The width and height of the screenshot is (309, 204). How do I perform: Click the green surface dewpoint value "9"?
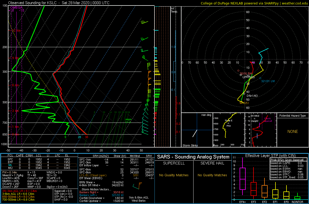point(65,137)
